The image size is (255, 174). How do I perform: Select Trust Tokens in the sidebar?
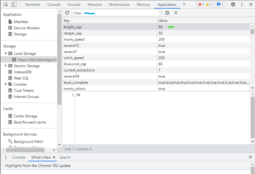(21, 90)
